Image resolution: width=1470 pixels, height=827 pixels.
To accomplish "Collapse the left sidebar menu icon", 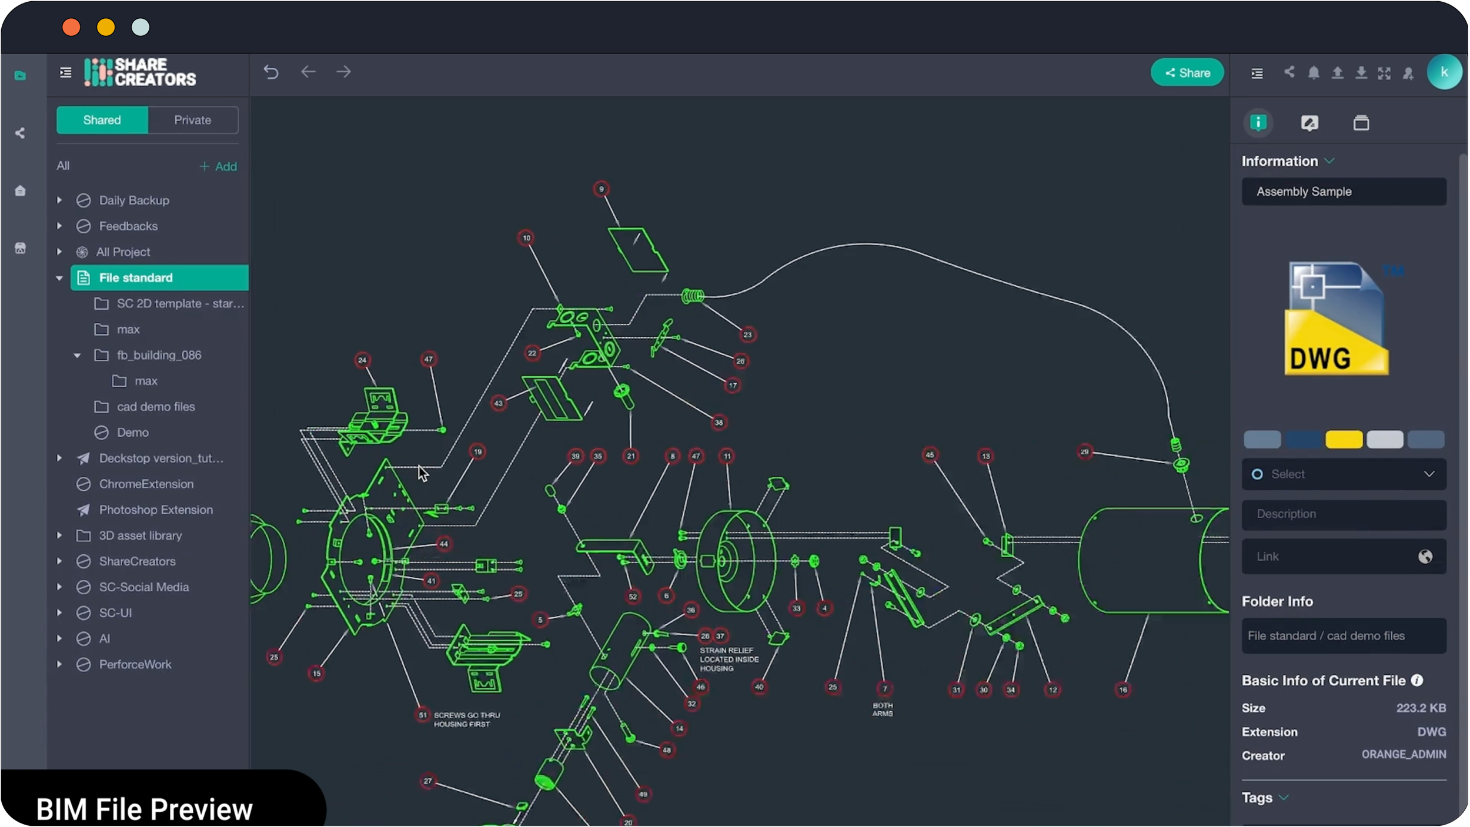I will [66, 72].
